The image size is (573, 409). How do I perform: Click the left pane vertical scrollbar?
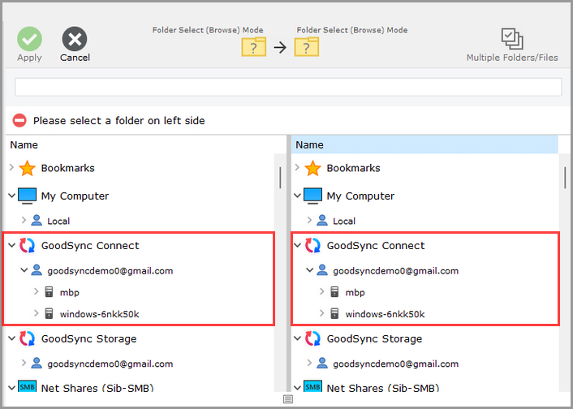point(281,177)
